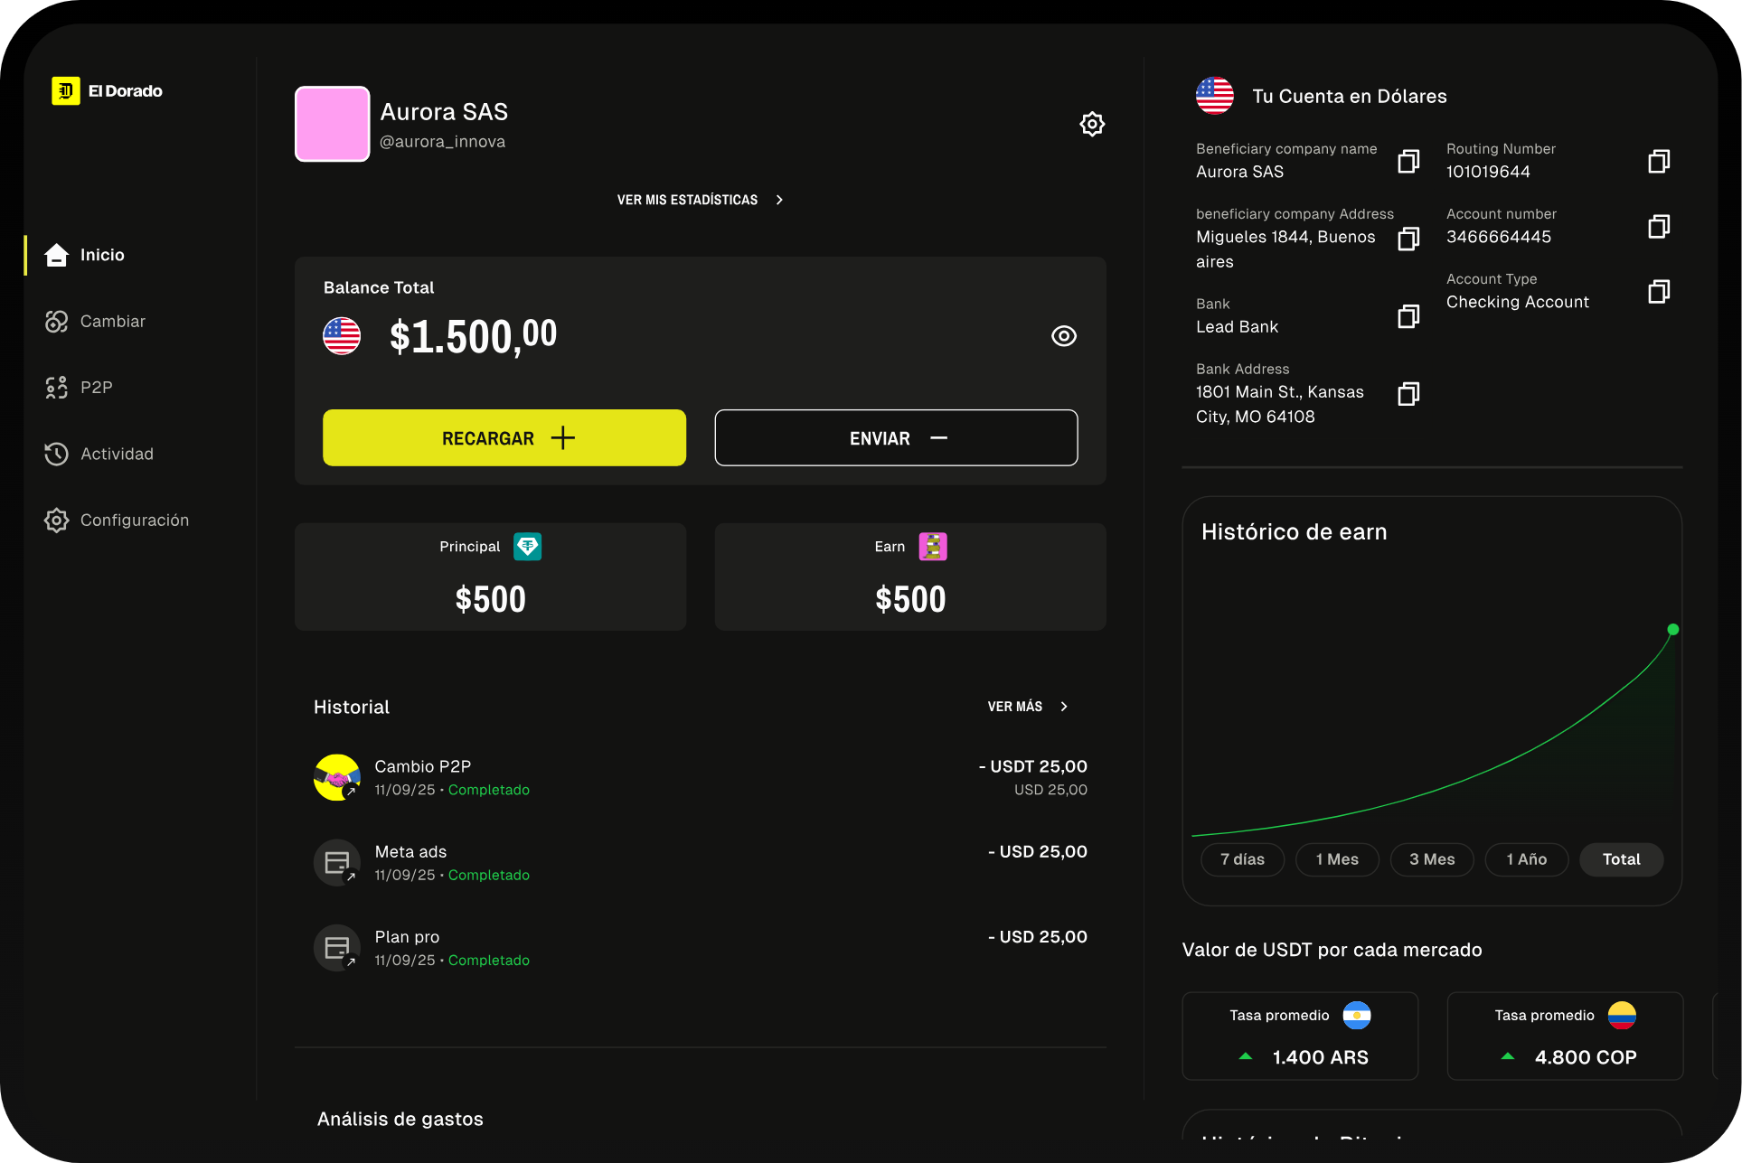This screenshot has width=1742, height=1163.
Task: Open the Cambio P2P transaction icon
Action: pos(336,777)
